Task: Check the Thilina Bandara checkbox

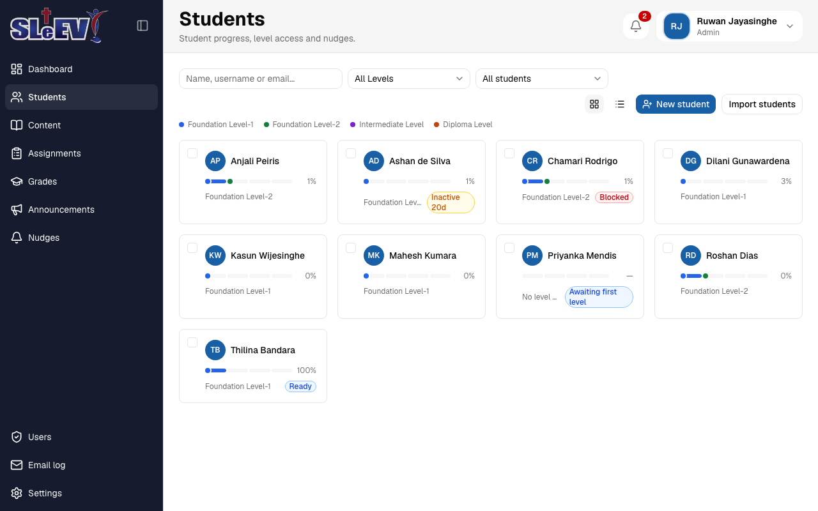Action: (x=192, y=342)
